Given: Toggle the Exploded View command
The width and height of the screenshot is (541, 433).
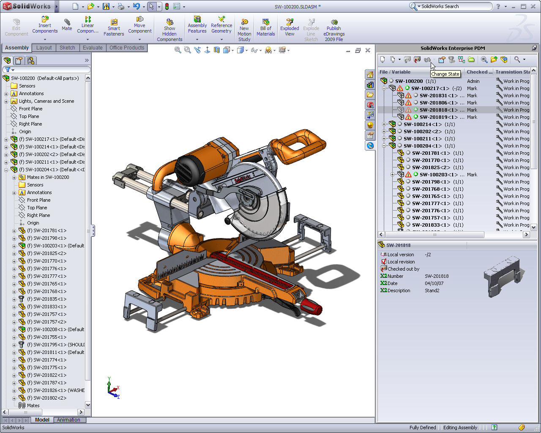Looking at the screenshot, I should [x=290, y=27].
